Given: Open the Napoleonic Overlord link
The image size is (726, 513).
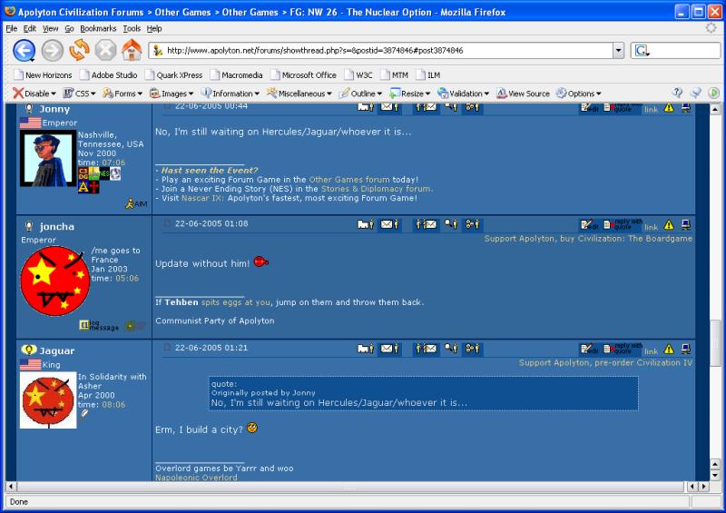Looking at the screenshot, I should [x=196, y=478].
